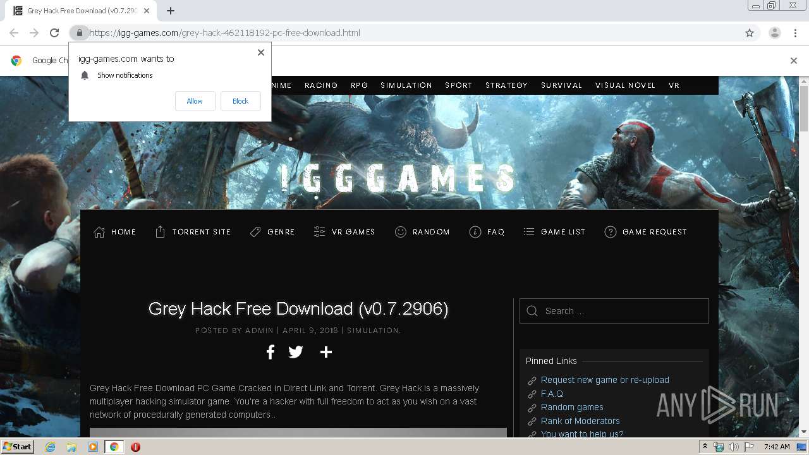Click the system tray volume icon
809x455 pixels.
733,447
